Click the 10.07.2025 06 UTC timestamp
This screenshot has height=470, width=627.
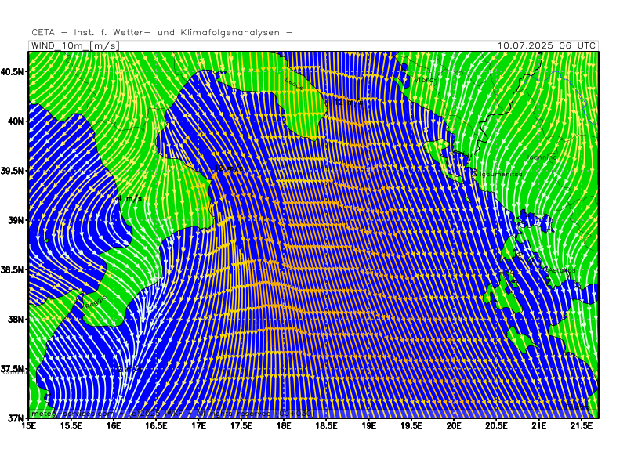coord(546,45)
